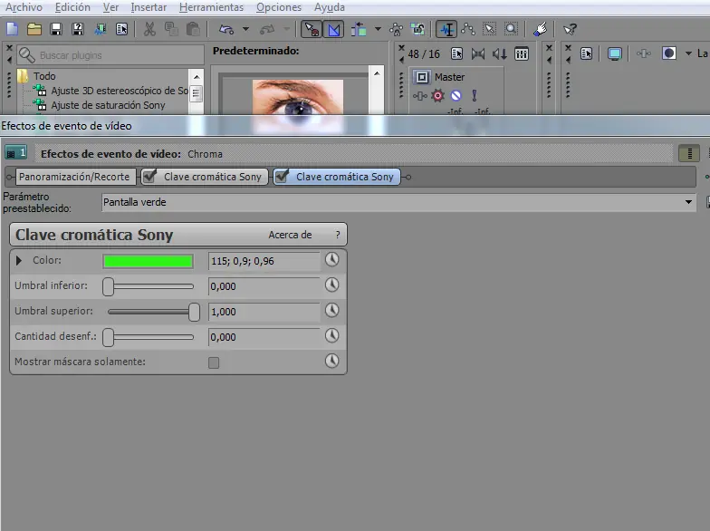
Task: Toggle the first Clave cromática Sony checkbox
Action: [x=150, y=176]
